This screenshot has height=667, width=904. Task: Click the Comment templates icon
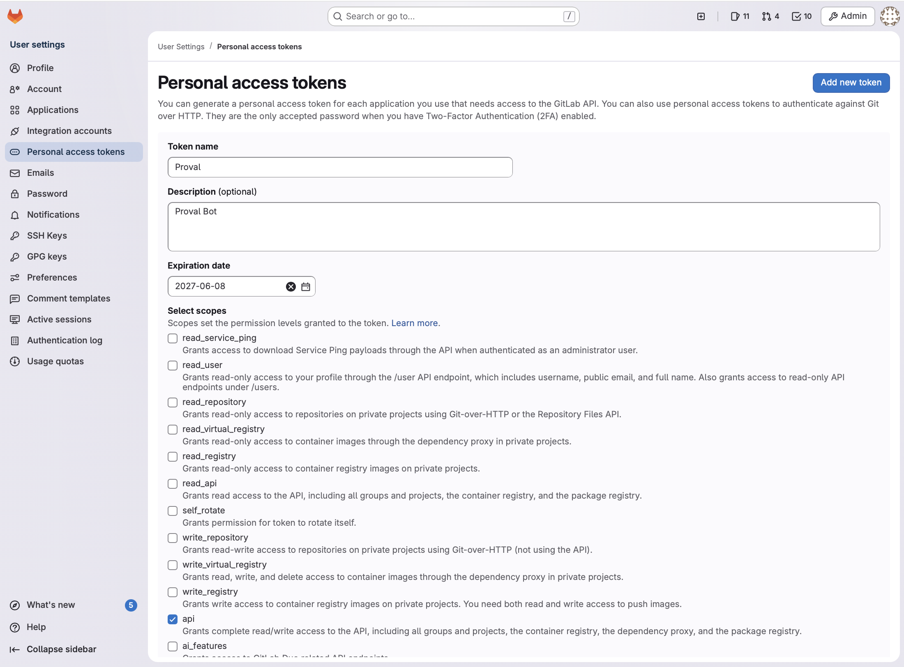point(15,299)
